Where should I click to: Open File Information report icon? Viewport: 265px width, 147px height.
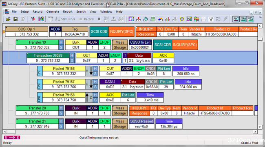(131, 19)
